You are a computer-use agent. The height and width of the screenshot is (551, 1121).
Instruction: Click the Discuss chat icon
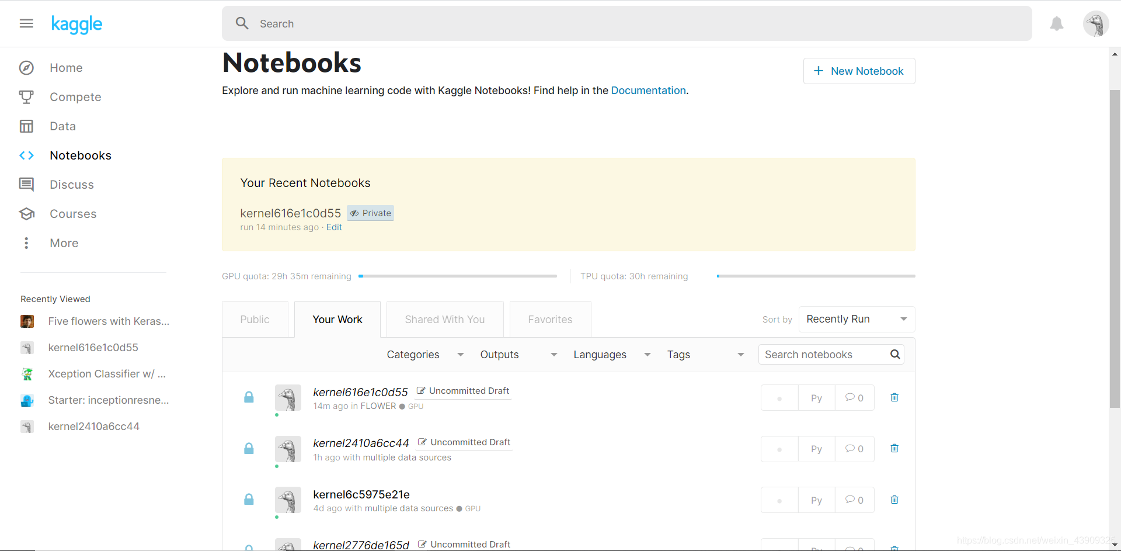pos(26,185)
